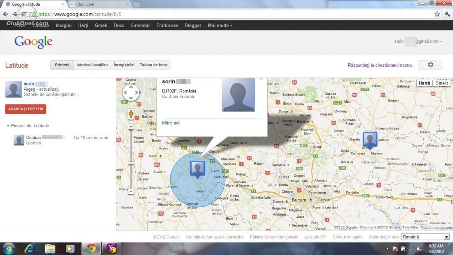Launch Internet Explorer from the taskbar
This screenshot has width=453, height=255.
pos(30,249)
